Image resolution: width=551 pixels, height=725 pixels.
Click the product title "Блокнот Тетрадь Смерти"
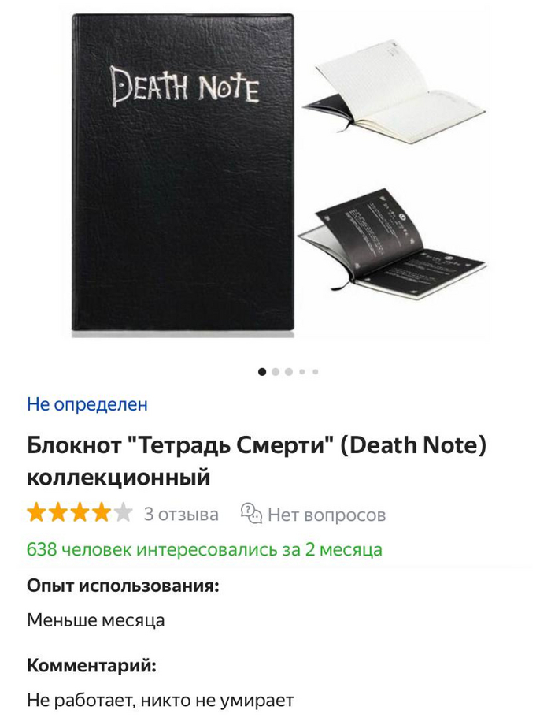click(257, 461)
